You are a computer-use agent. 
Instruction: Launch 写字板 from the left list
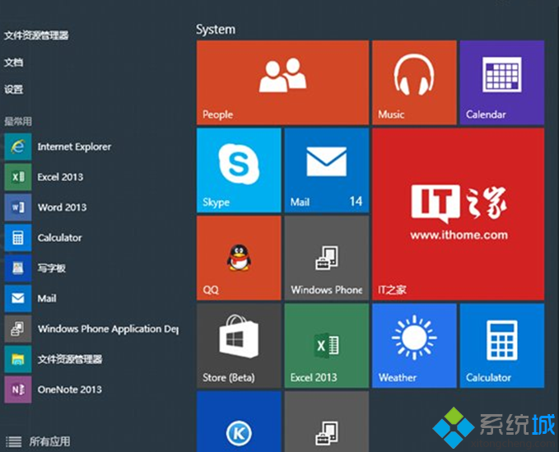point(51,268)
